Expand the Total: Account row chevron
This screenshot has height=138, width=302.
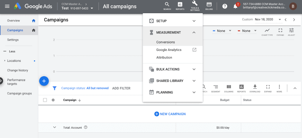click(x=54, y=127)
